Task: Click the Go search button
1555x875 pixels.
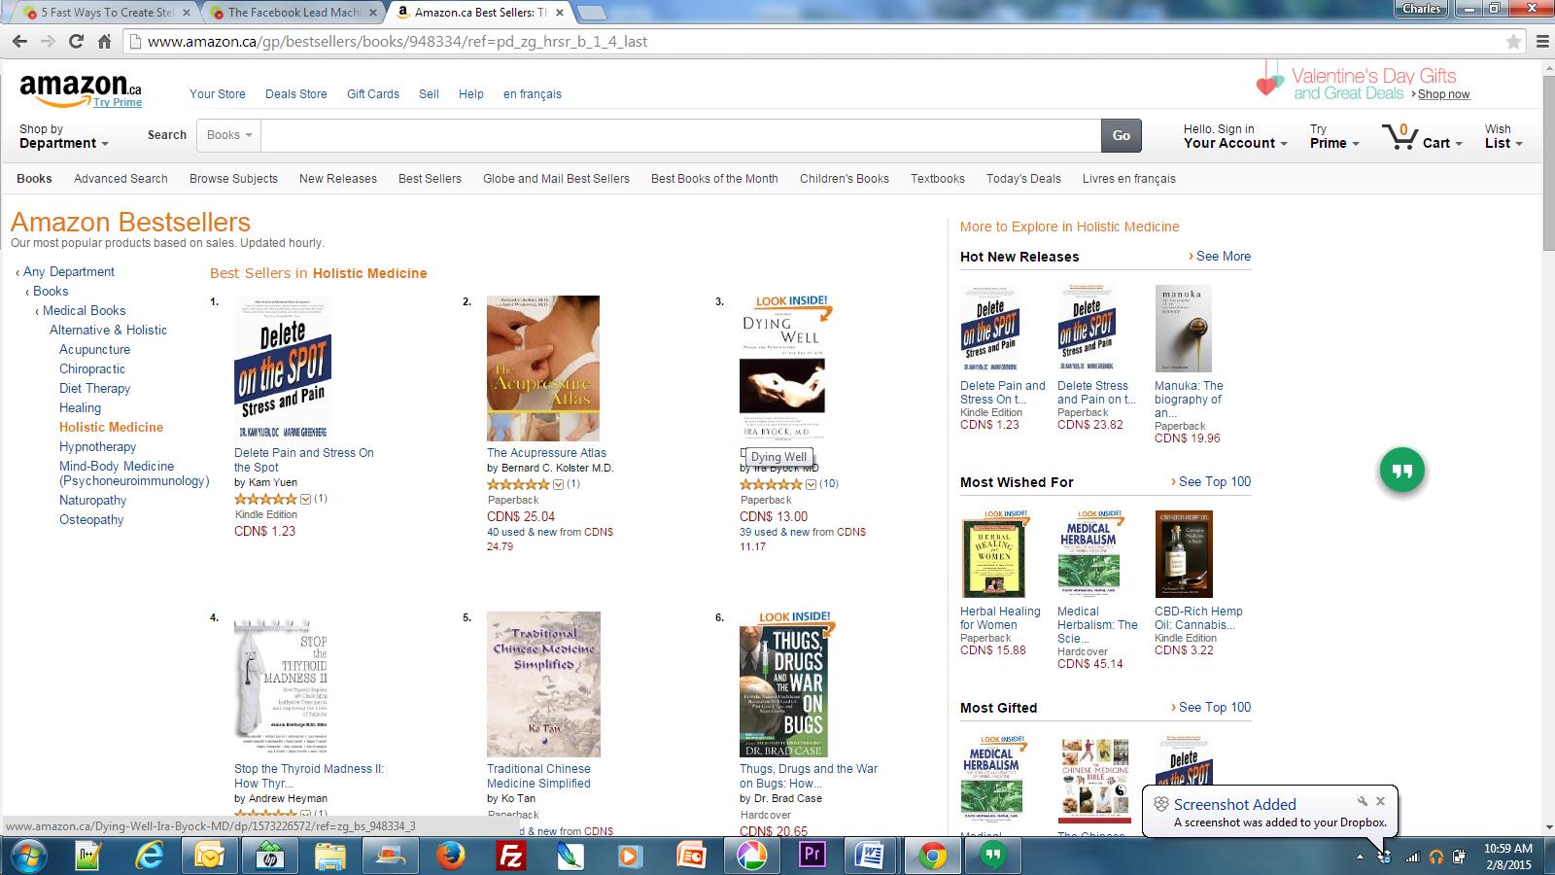Action: pyautogui.click(x=1122, y=136)
